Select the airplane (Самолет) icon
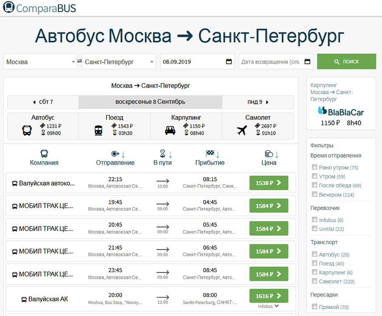Screen dimensions: 382x316 [242, 130]
